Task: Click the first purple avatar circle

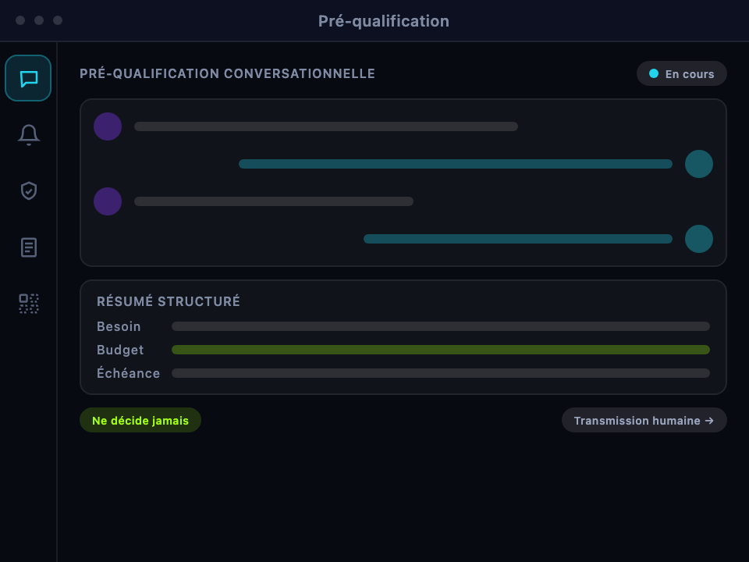Action: (x=108, y=126)
